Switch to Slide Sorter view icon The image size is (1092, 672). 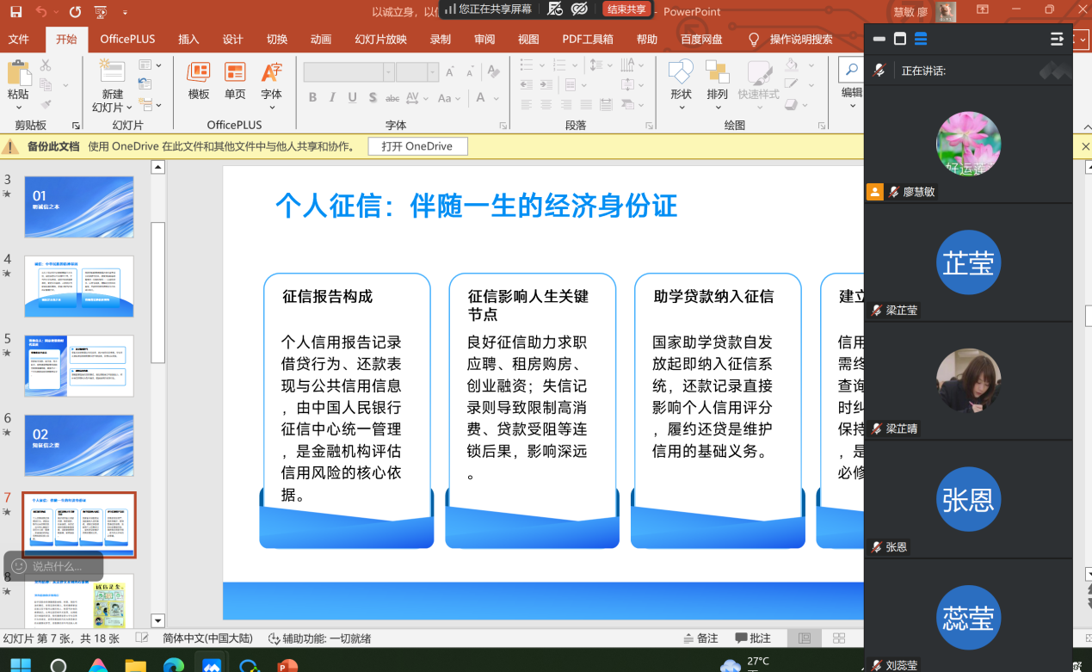click(839, 638)
